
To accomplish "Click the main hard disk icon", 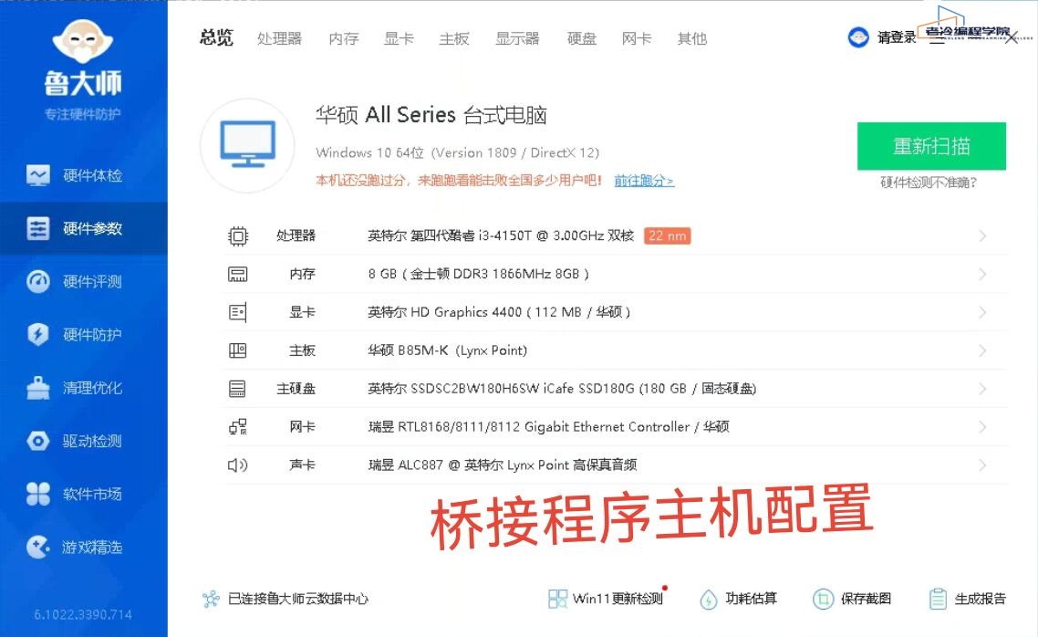I will (238, 389).
